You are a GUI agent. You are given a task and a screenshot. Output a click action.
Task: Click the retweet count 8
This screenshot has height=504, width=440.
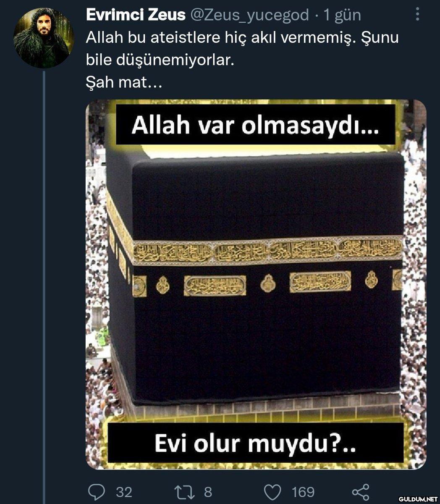coord(208,492)
